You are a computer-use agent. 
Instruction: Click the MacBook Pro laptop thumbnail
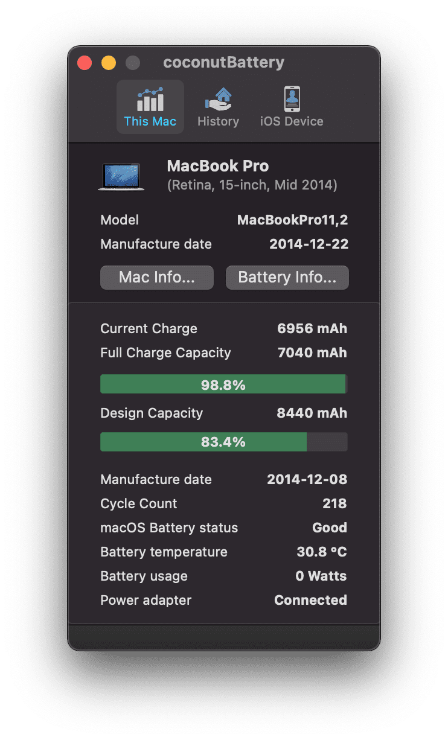coord(121,176)
